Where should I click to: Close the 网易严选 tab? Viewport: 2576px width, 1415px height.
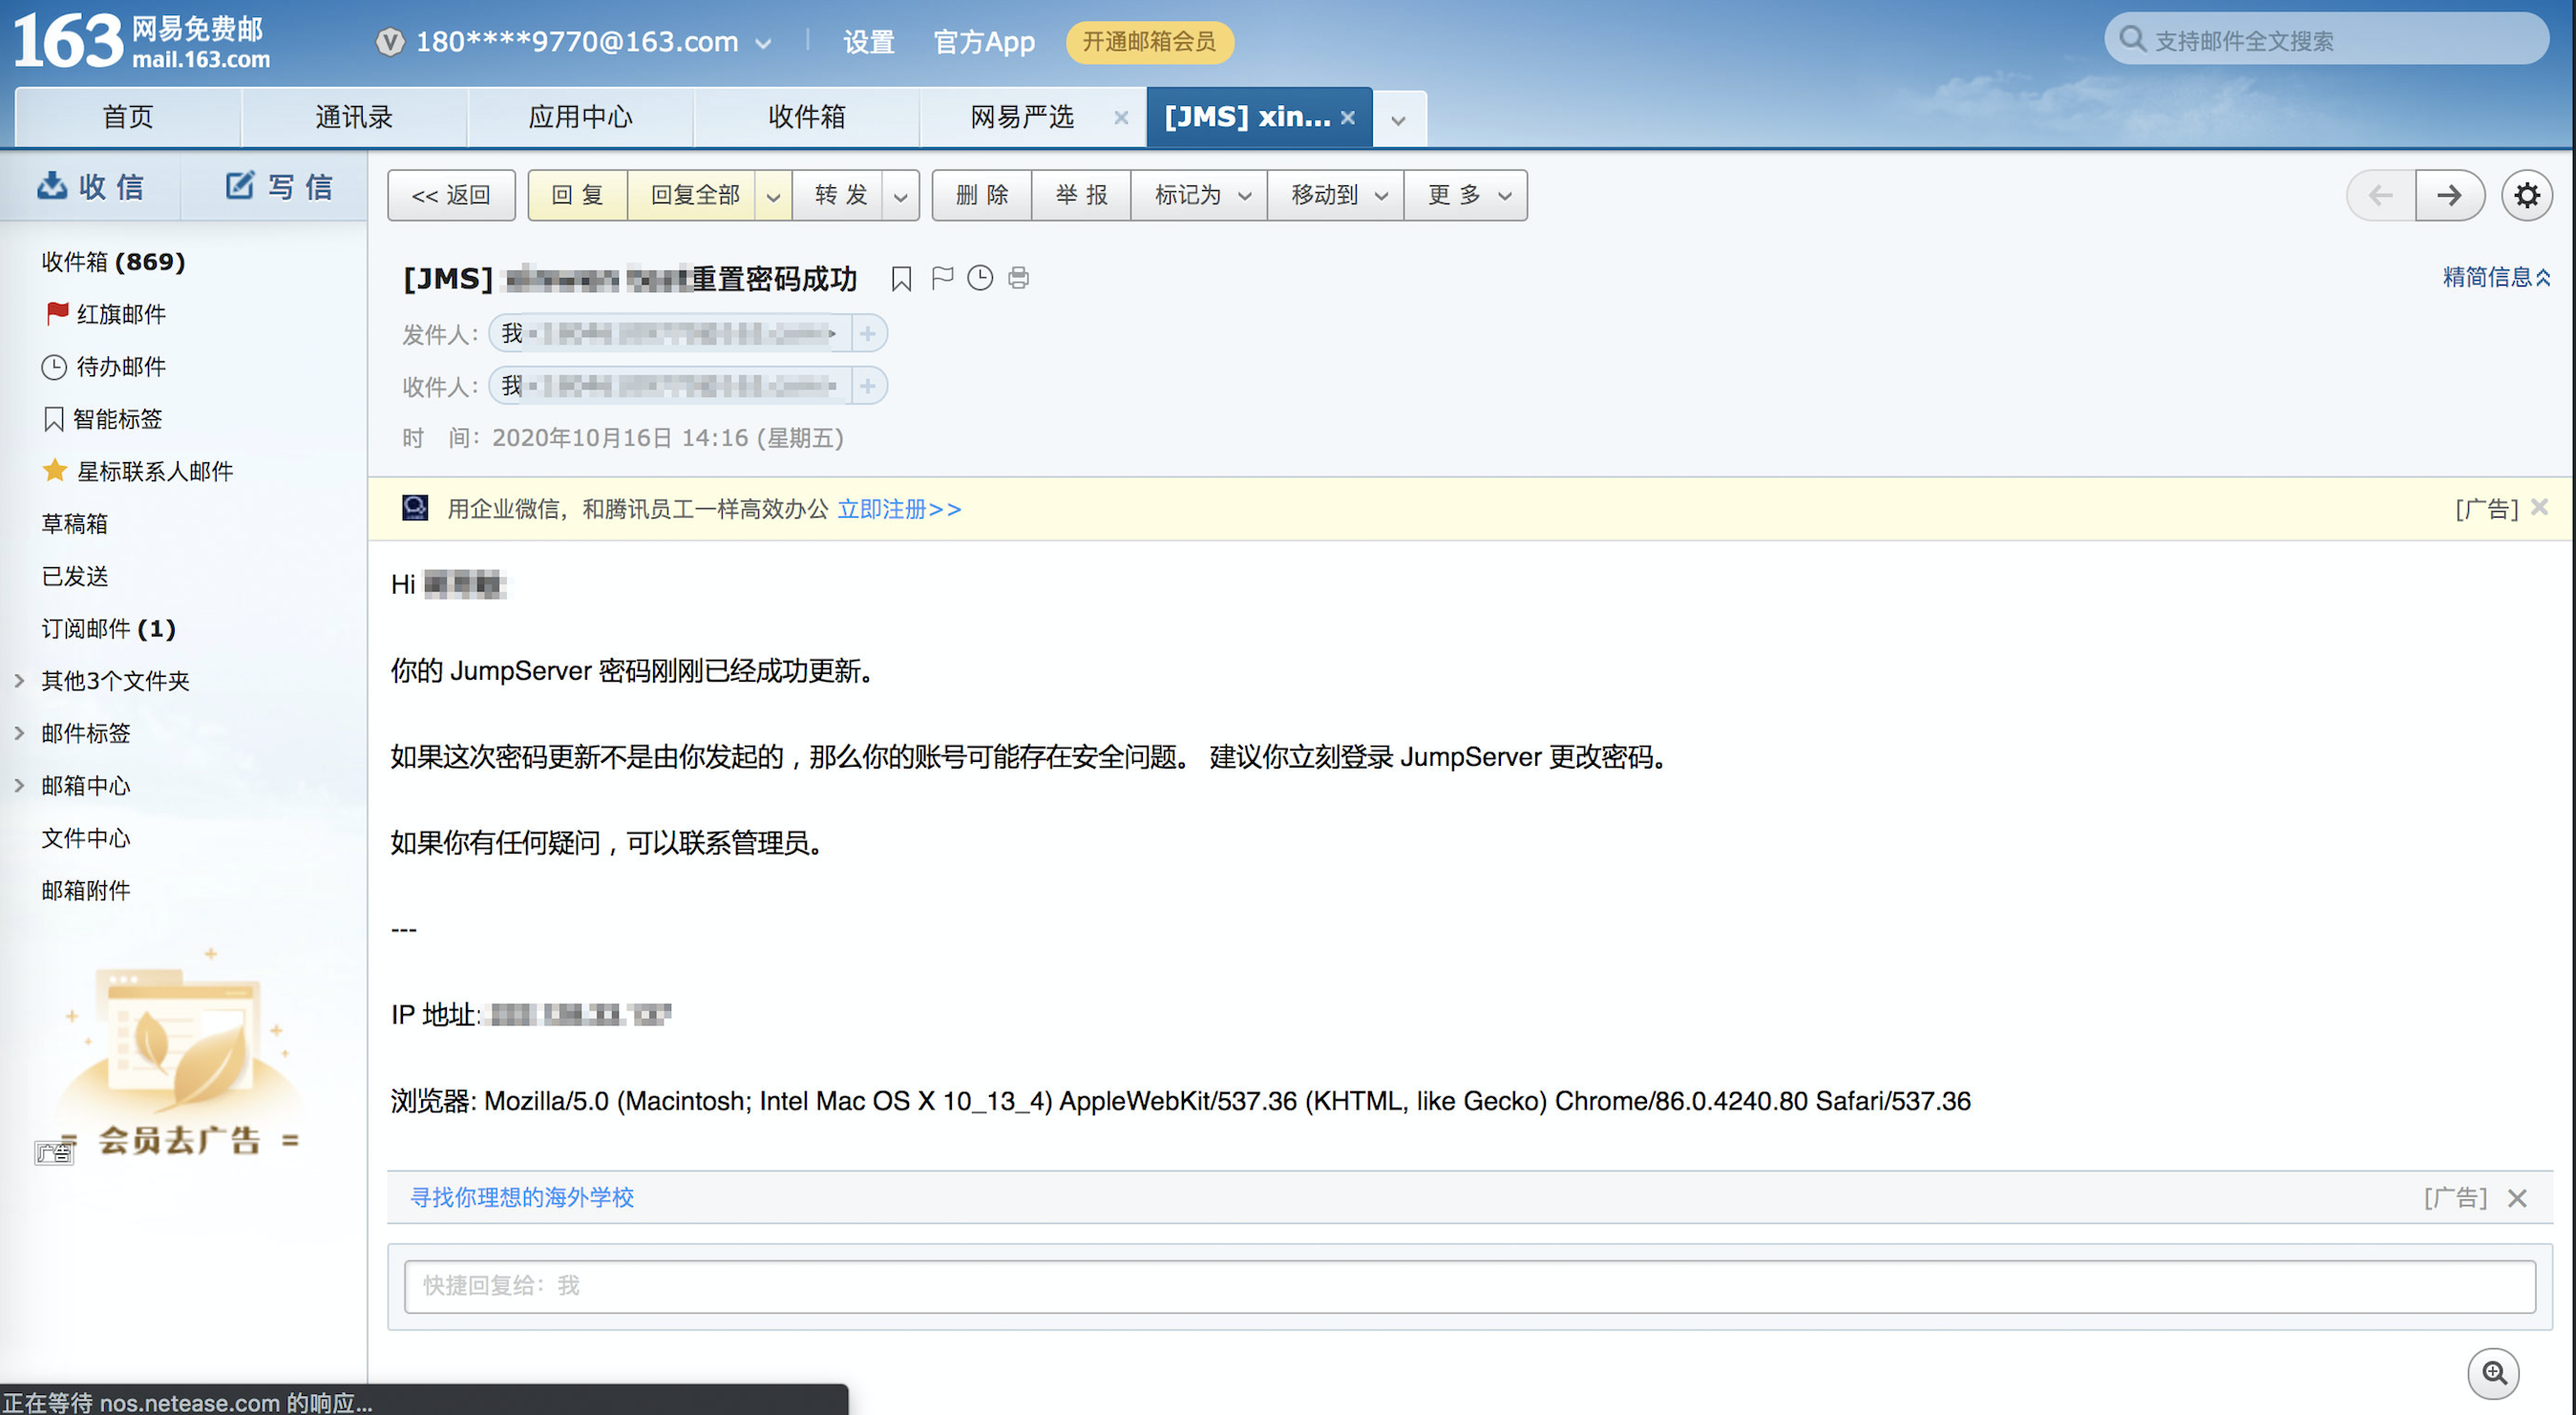point(1121,118)
